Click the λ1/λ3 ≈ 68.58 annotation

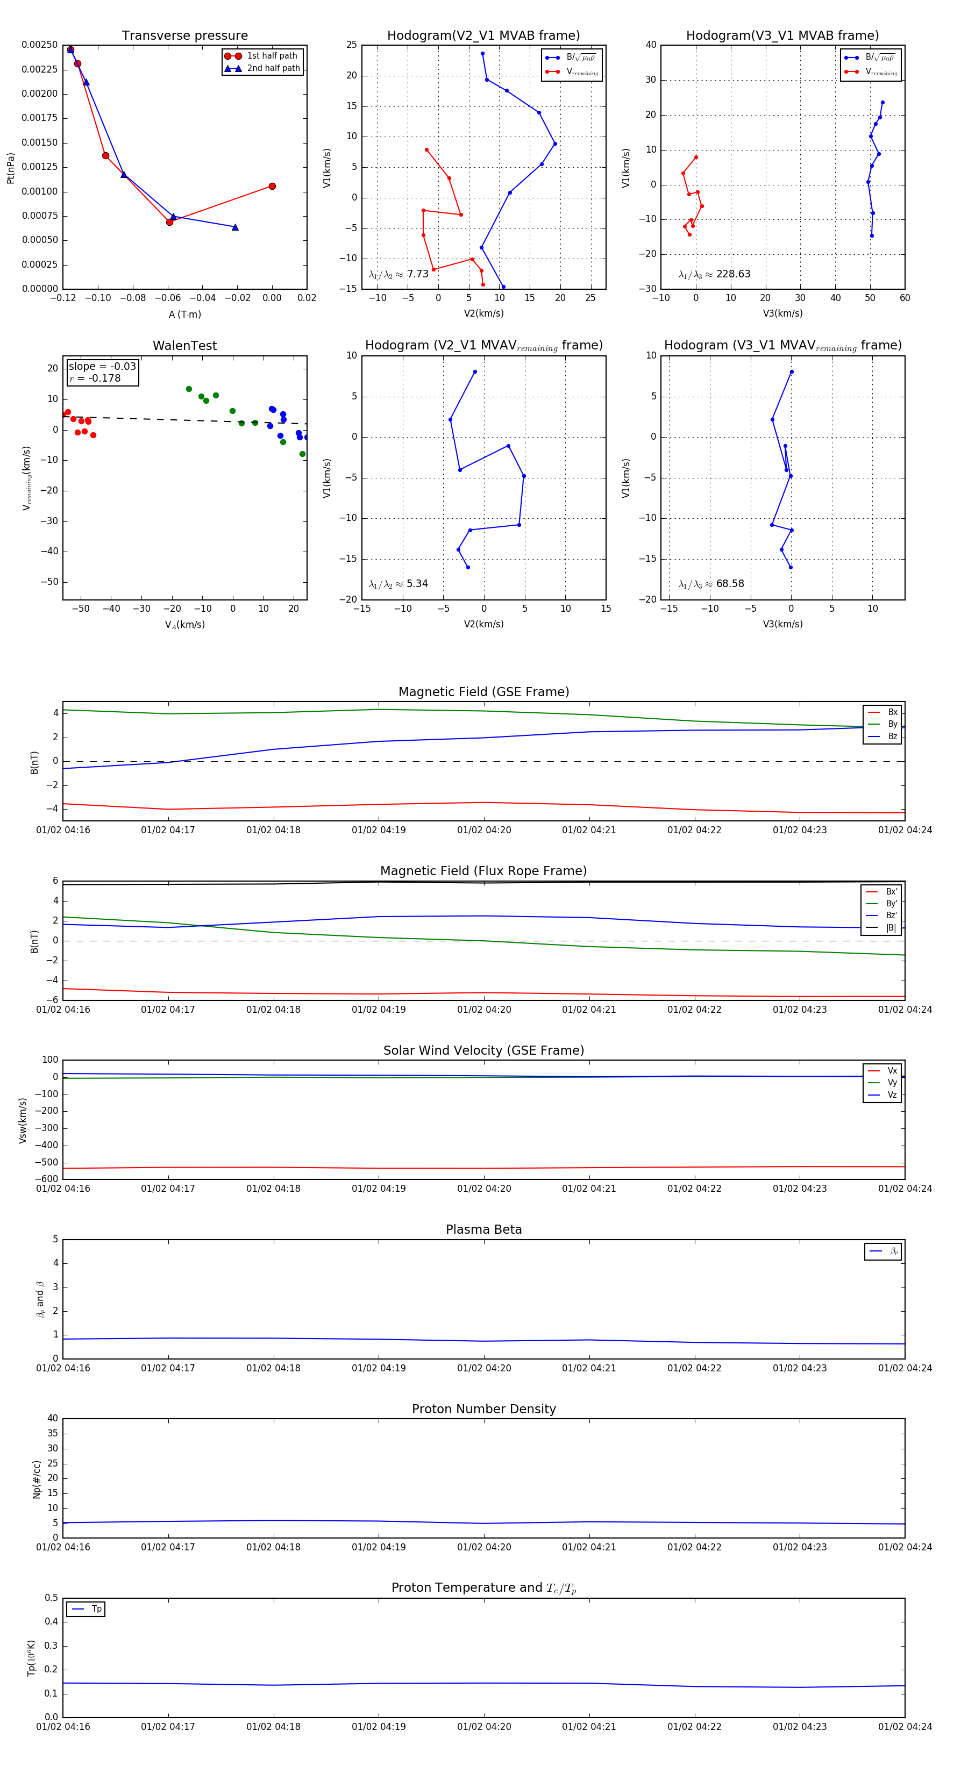(711, 584)
